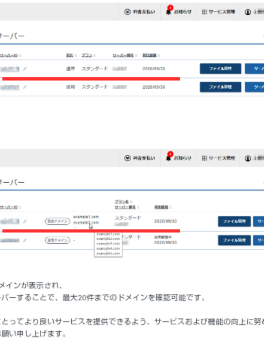Edit server ID pencil in the 試用期間中 row
Viewport: 264px width, 356px height.
click(25, 240)
